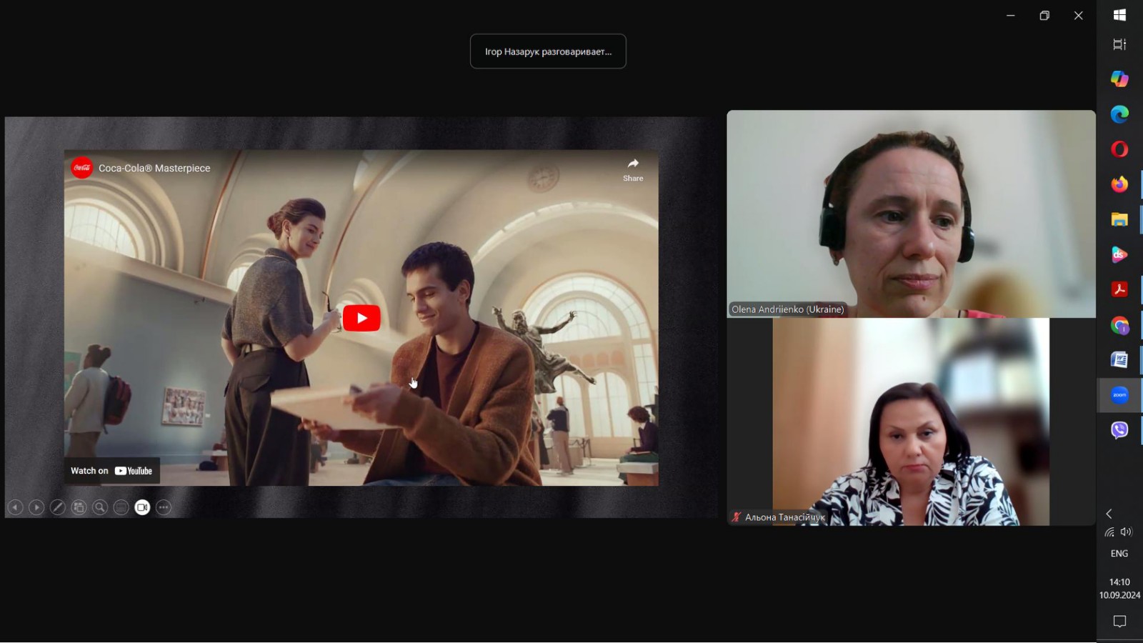
Task: Switch to Zoom in the taskbar
Action: (1119, 395)
